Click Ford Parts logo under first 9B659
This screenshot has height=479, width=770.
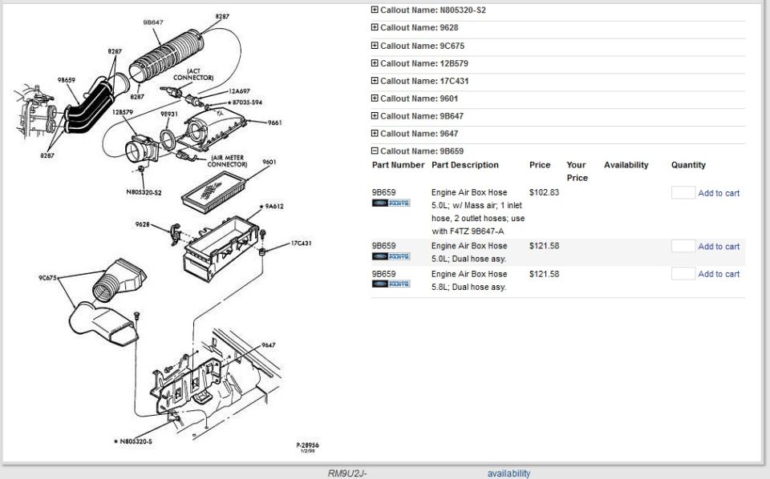click(391, 203)
